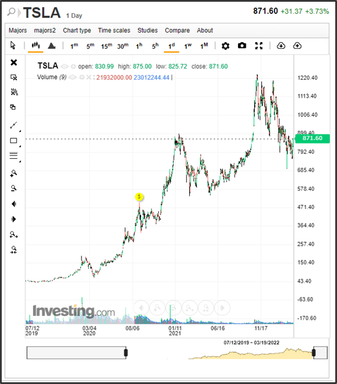Click the faded scroll-left overlay button
The image size is (337, 384).
click(x=141, y=308)
